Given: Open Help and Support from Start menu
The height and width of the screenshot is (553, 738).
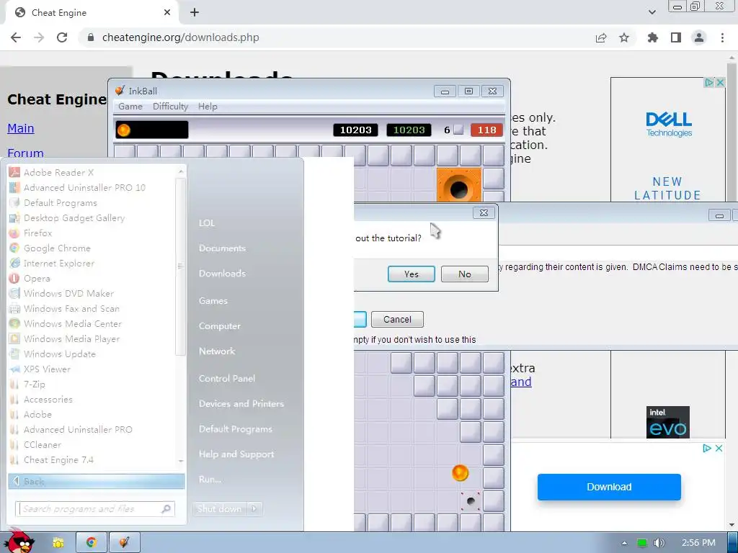Looking at the screenshot, I should pos(236,454).
